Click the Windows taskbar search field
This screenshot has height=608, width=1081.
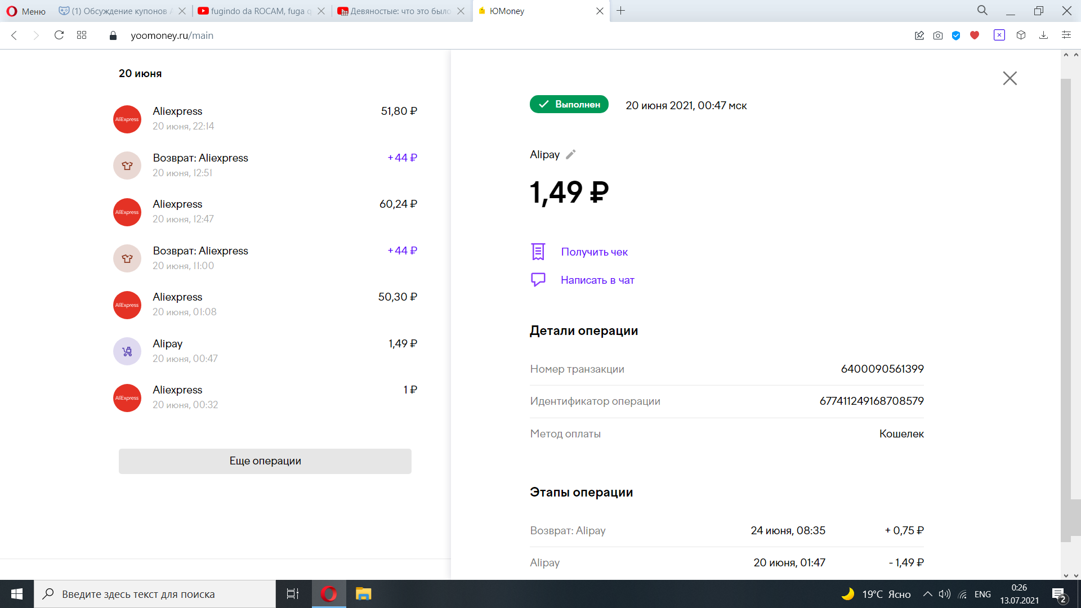155,594
